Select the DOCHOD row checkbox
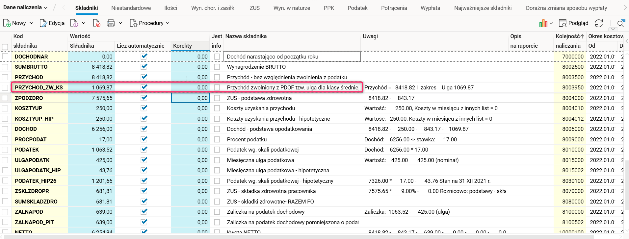This screenshot has height=239, width=629. pos(5,129)
